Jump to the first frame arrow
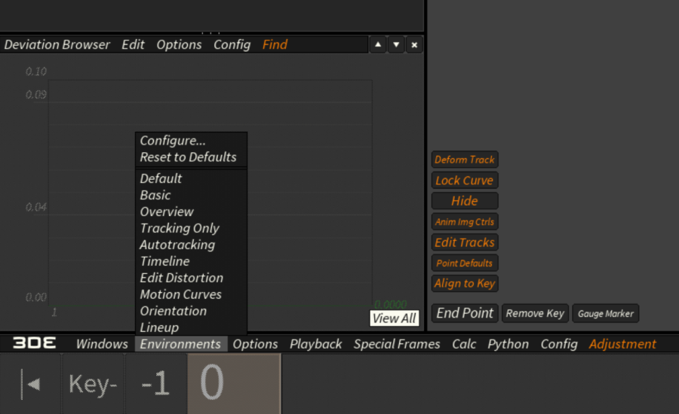 [x=31, y=384]
